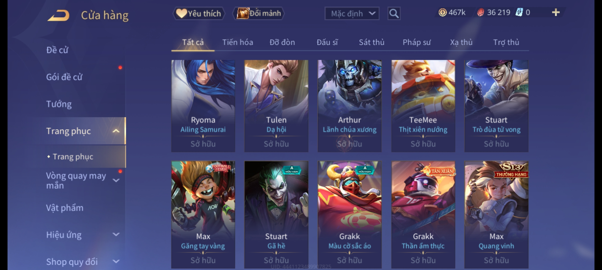Tap the blue voucher currency icon
This screenshot has height=270, width=602.
click(x=519, y=12)
